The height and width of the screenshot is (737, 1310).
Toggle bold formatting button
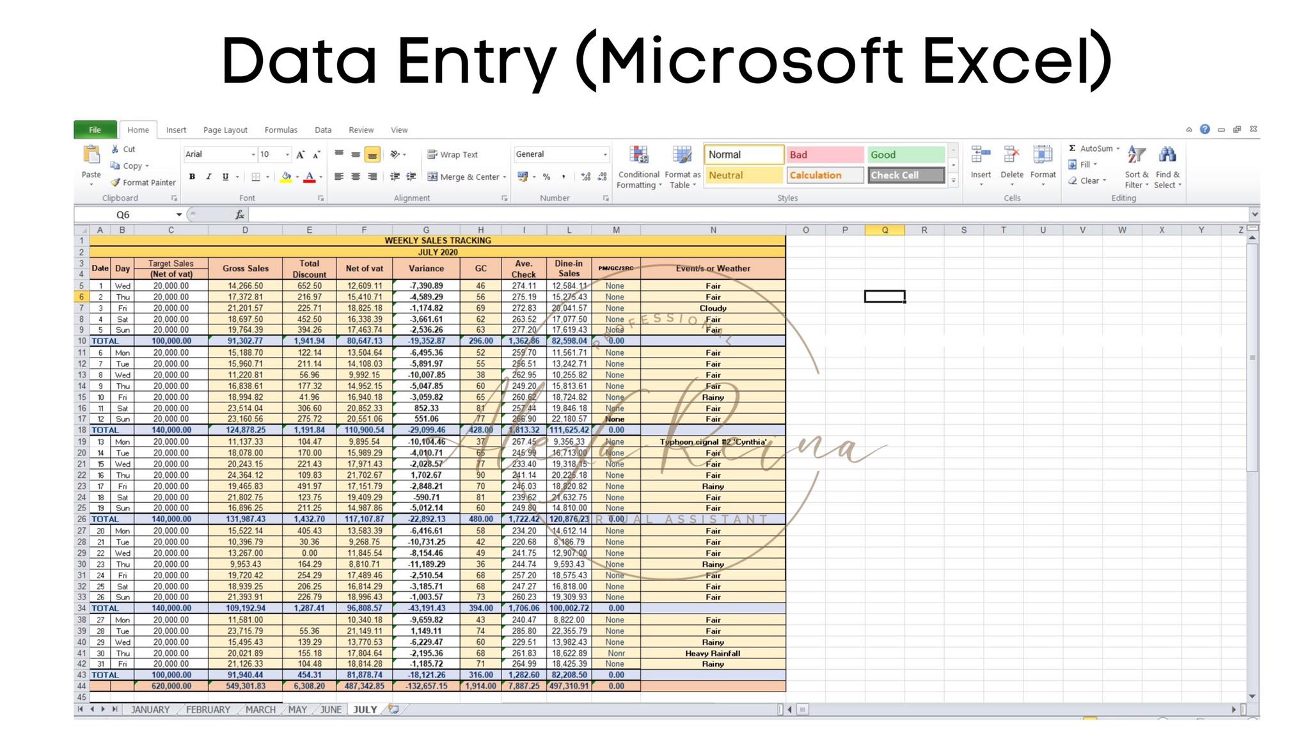192,177
